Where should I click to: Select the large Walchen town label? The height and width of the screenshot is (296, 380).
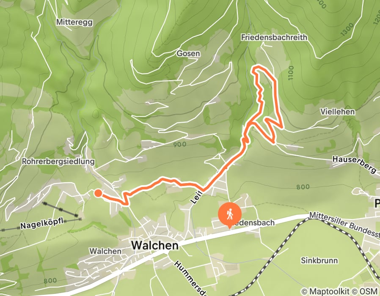pyautogui.click(x=155, y=246)
